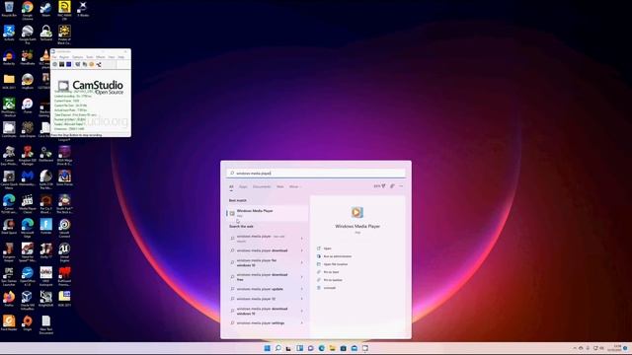Open Google Chrome desktop shortcut
632x355 pixels.
click(x=28, y=10)
